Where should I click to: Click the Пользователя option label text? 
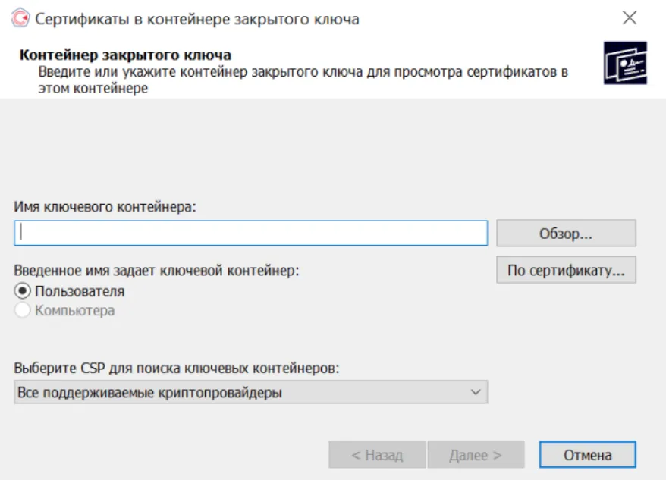point(80,291)
